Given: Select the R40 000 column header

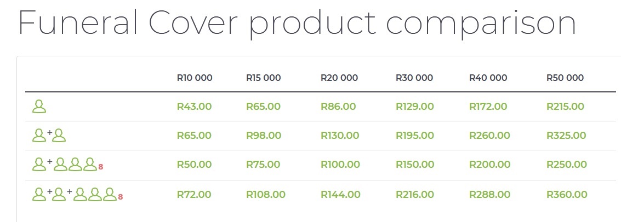Looking at the screenshot, I should click(x=488, y=78).
